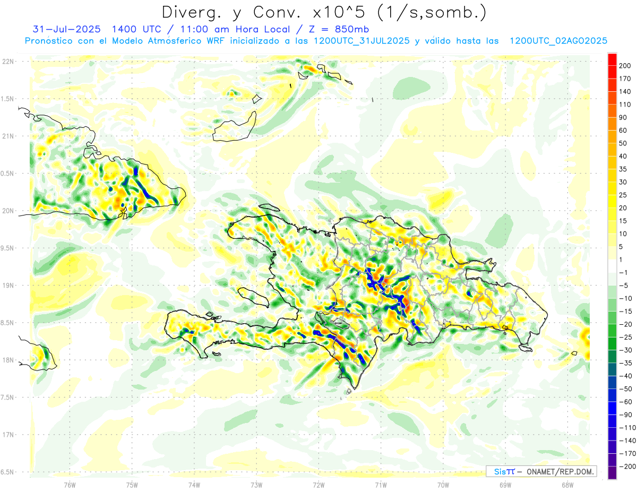
Task: Click the '-200' colorbar value
Action: coord(627,467)
